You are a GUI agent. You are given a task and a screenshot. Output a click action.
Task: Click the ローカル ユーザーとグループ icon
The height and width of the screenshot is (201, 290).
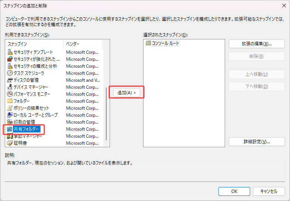pyautogui.click(x=10, y=115)
